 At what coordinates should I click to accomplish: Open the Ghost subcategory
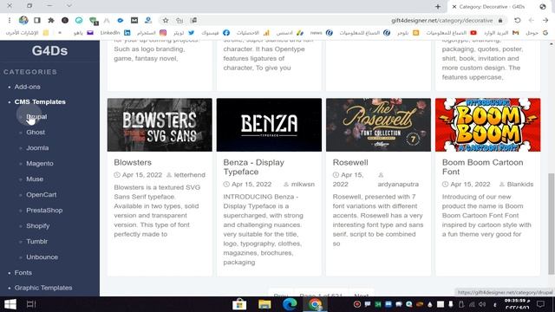click(36, 133)
